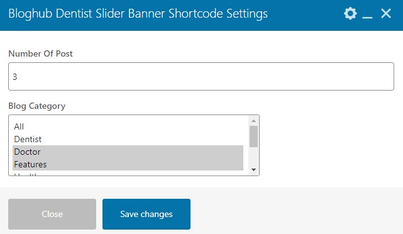Select All in the Blog Category list
The image size is (403, 234).
(128, 126)
